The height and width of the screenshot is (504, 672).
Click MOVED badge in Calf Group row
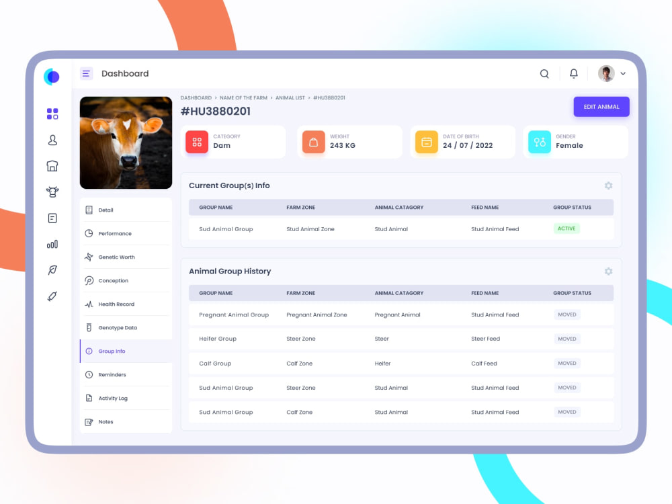point(567,363)
